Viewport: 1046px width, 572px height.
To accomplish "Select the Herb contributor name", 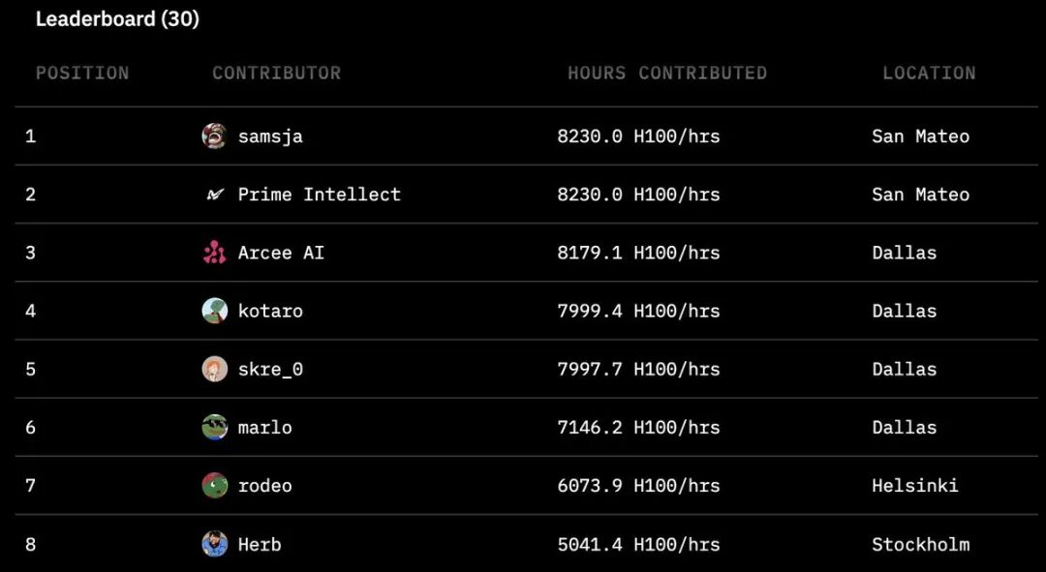I will (x=260, y=544).
